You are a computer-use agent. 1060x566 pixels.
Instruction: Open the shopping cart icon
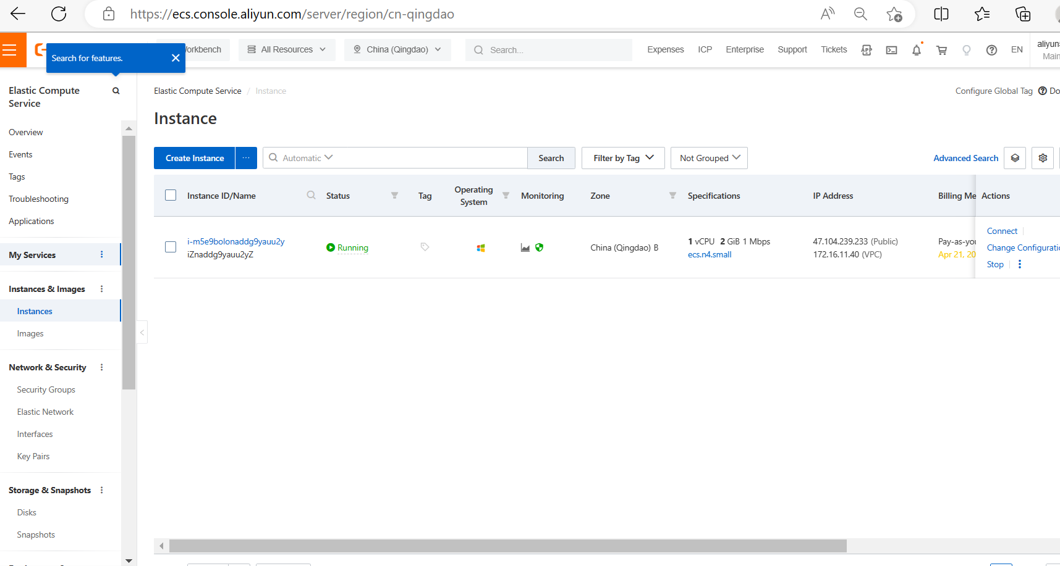(941, 50)
